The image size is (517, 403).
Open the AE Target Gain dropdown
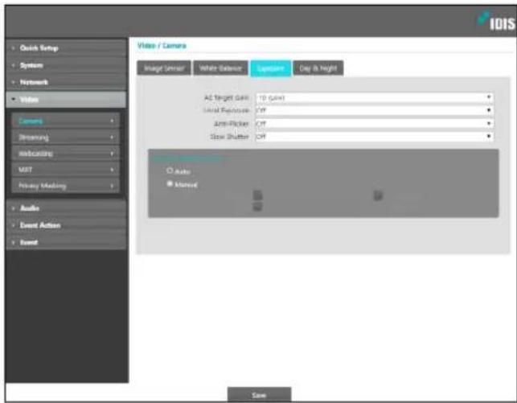[375, 97]
